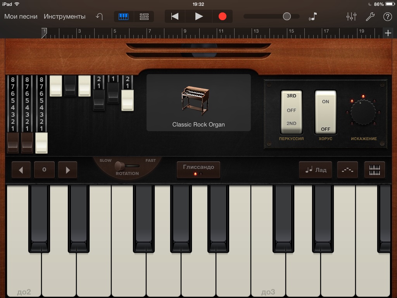The image size is (397, 298).
Task: Start playback with play button
Action: pyautogui.click(x=199, y=16)
